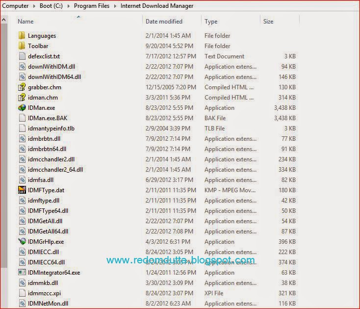Image resolution: width=360 pixels, height=309 pixels.
Task: Select the Languages folder name
Action: [42, 36]
